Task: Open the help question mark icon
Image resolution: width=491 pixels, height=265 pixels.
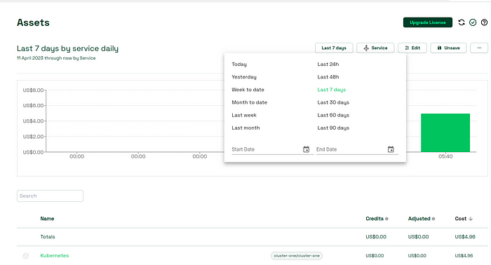Action: click(484, 22)
